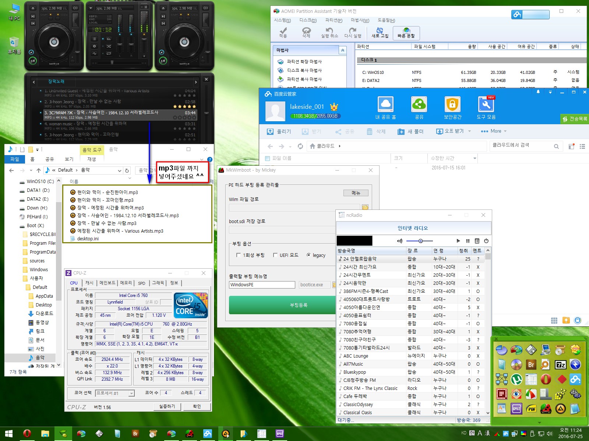
Task: Open the ncRadio station list icon
Action: pyautogui.click(x=477, y=241)
